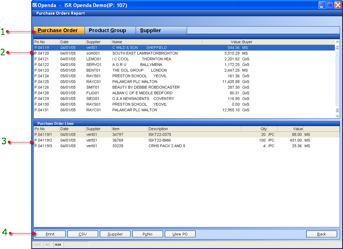
Task: Click the Supplier button at bottom
Action: 115,234
